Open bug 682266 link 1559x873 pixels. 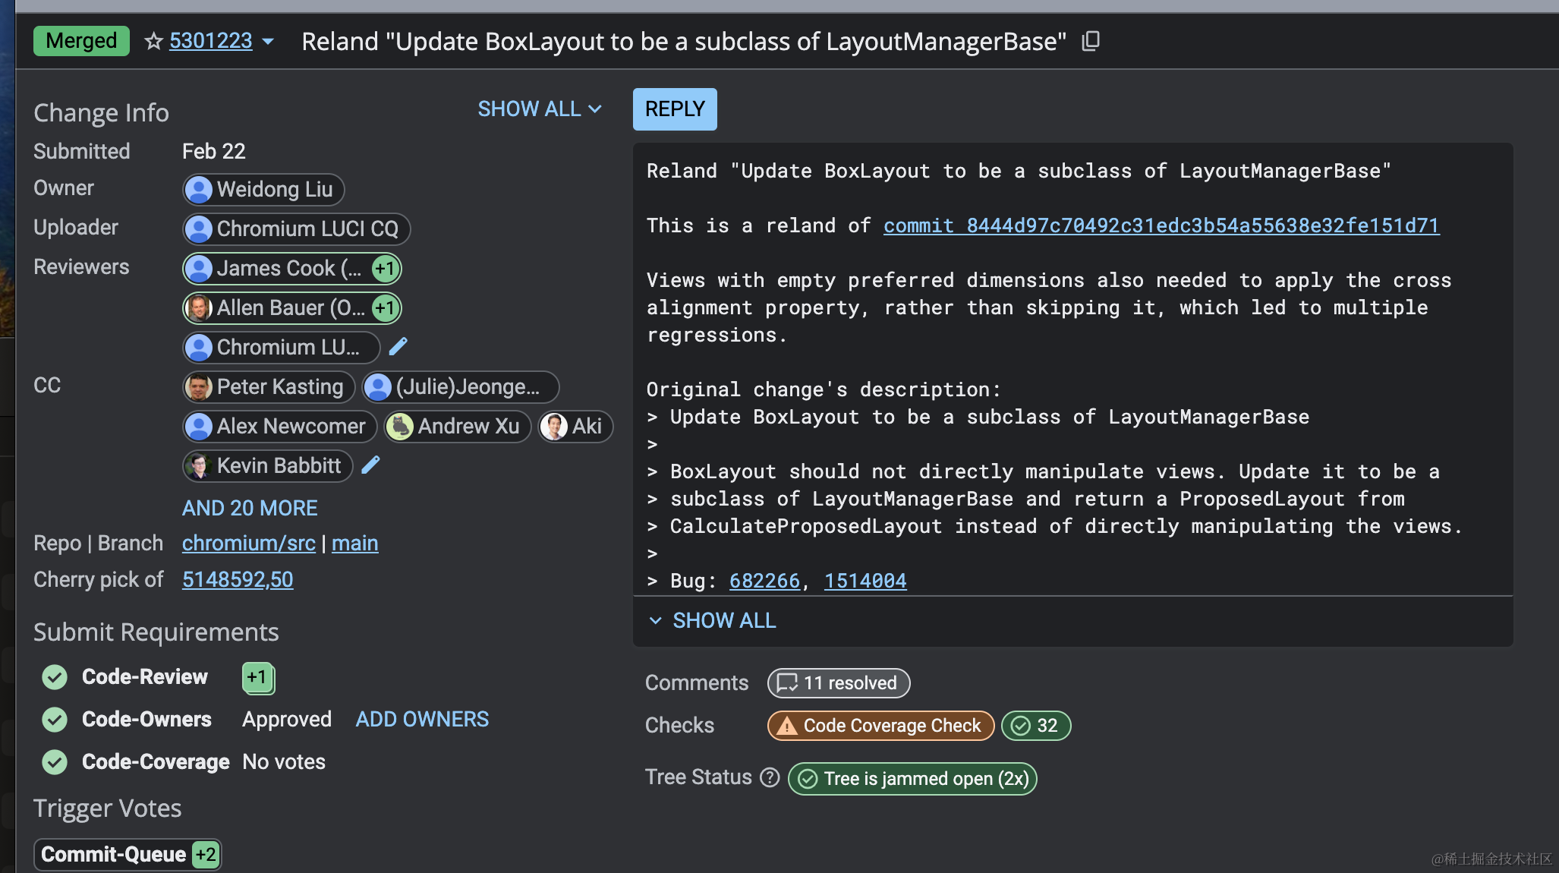point(764,581)
